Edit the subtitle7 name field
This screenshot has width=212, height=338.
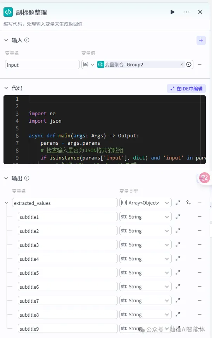click(x=67, y=301)
